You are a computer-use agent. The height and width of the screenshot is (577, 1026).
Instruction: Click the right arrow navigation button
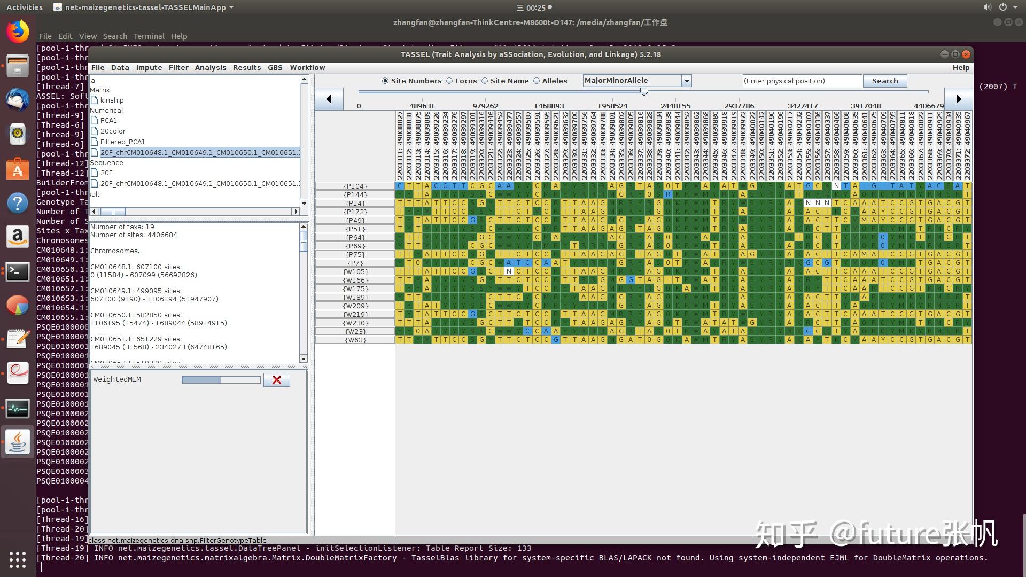(x=958, y=99)
